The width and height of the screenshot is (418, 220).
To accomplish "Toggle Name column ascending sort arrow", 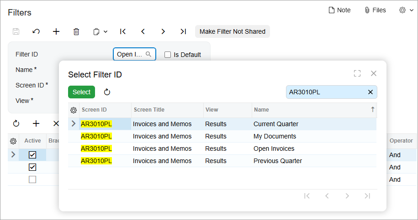I will [x=373, y=109].
